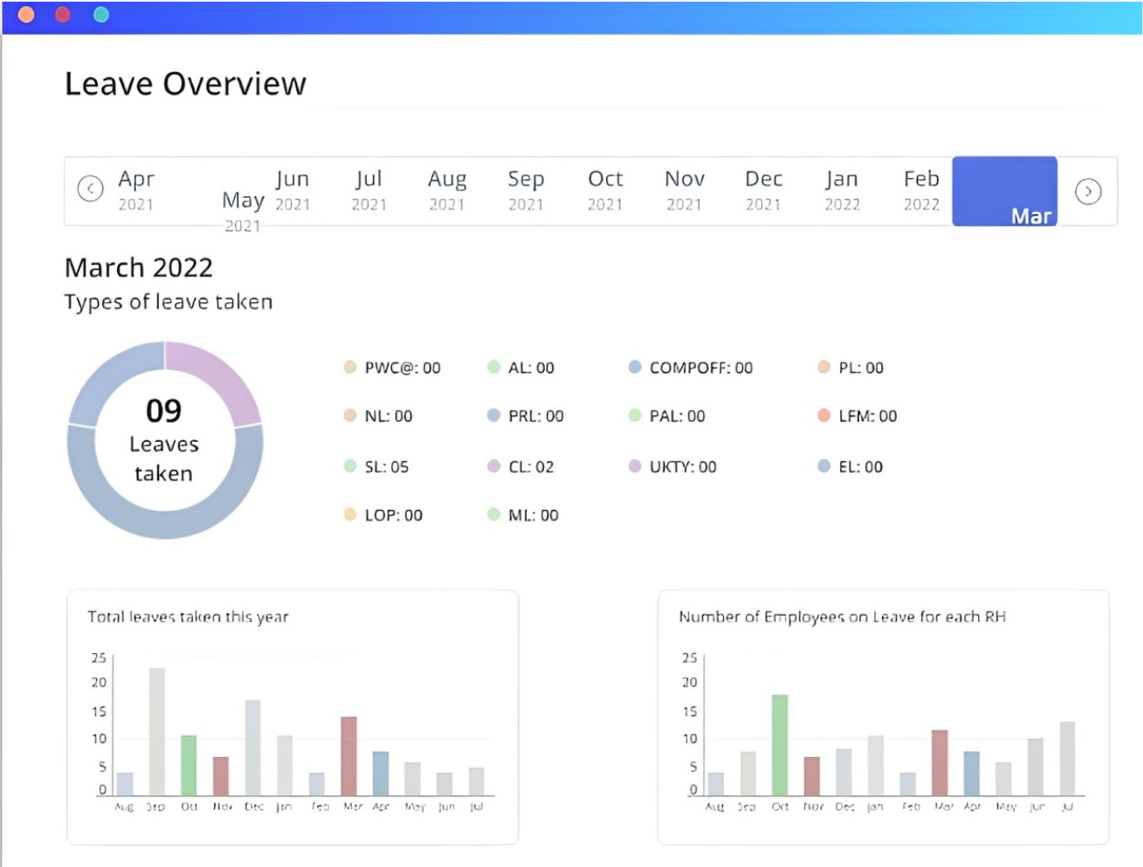1143x867 pixels.
Task: Click the 'COMPOFF: 00' legend text
Action: click(x=701, y=368)
